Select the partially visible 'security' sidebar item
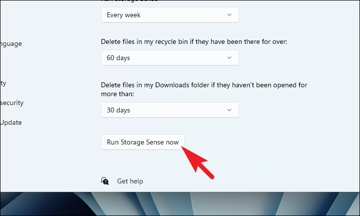This screenshot has width=360, height=216. pyautogui.click(x=12, y=103)
